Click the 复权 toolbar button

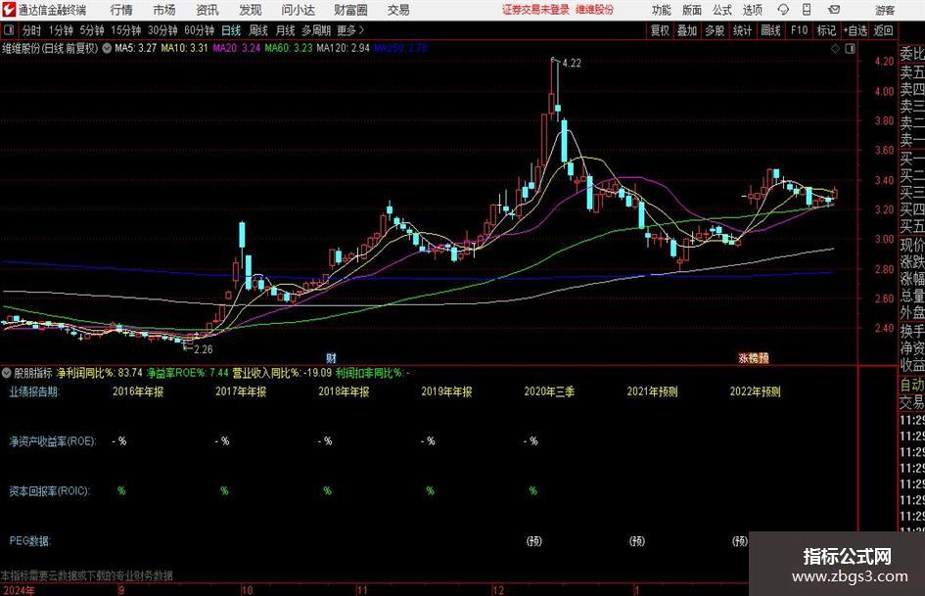point(660,30)
